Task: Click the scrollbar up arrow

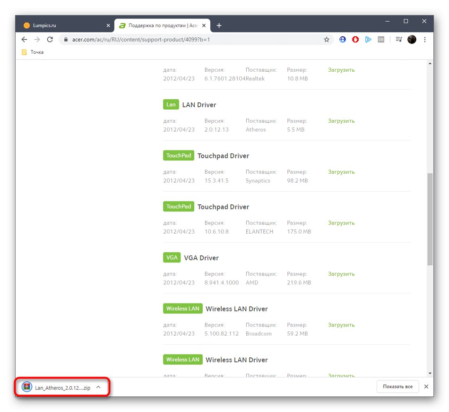Action: coord(430,63)
